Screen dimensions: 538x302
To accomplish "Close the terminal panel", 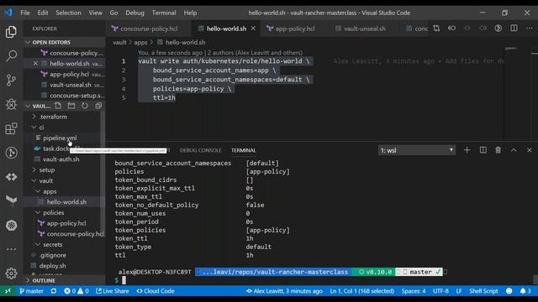I will 529,150.
